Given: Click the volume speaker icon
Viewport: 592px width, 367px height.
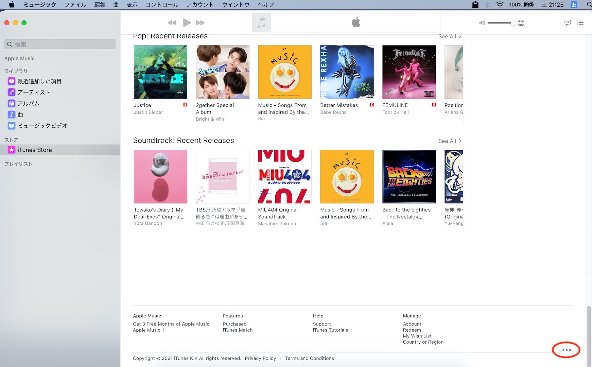Looking at the screenshot, I should coord(482,23).
